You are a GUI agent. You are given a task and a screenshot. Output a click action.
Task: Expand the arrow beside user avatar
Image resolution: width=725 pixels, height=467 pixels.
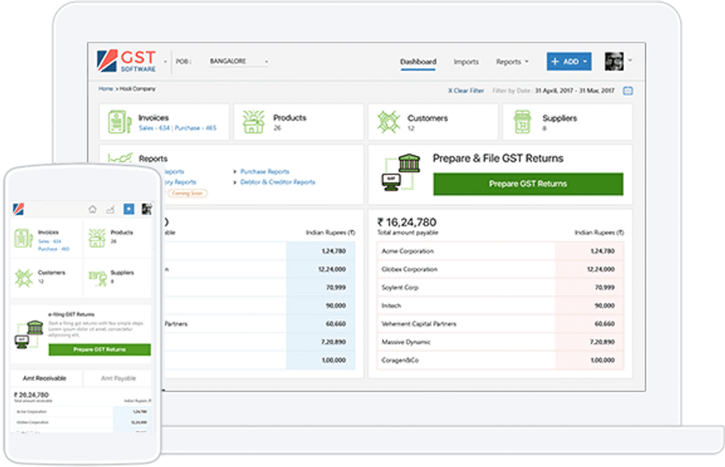coord(630,60)
